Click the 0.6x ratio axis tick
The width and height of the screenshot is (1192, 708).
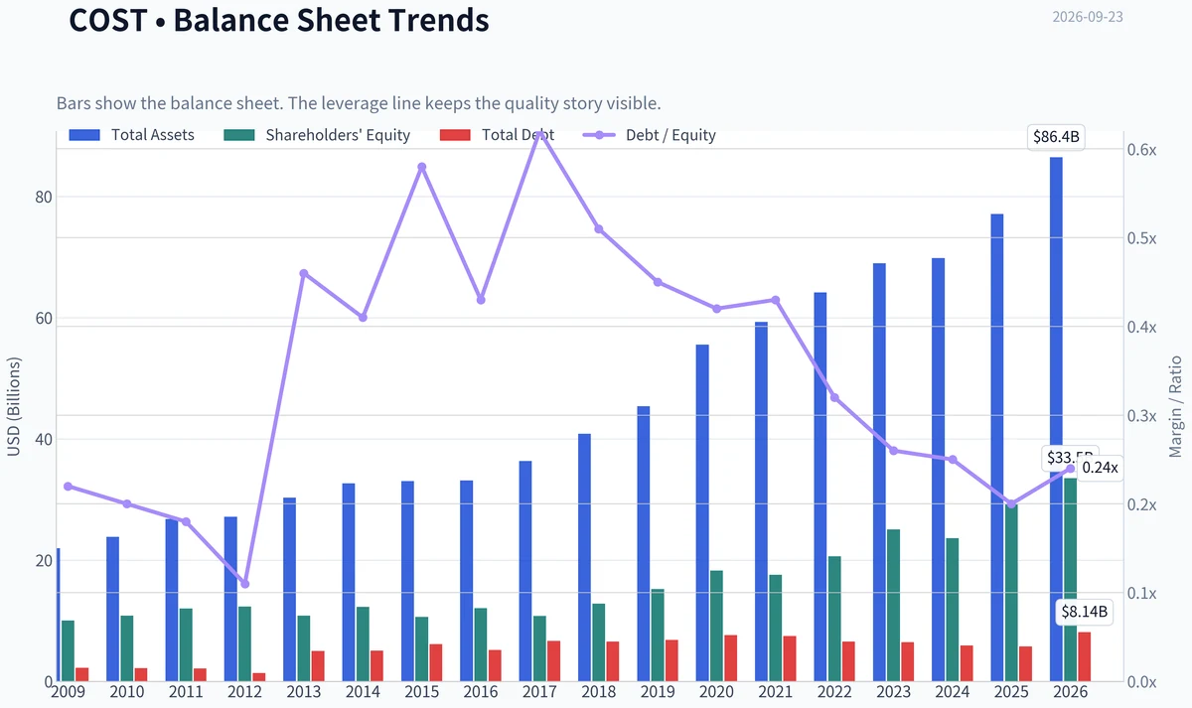(1142, 150)
